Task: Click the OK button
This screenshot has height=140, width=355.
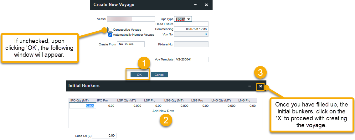Action: click(x=139, y=75)
